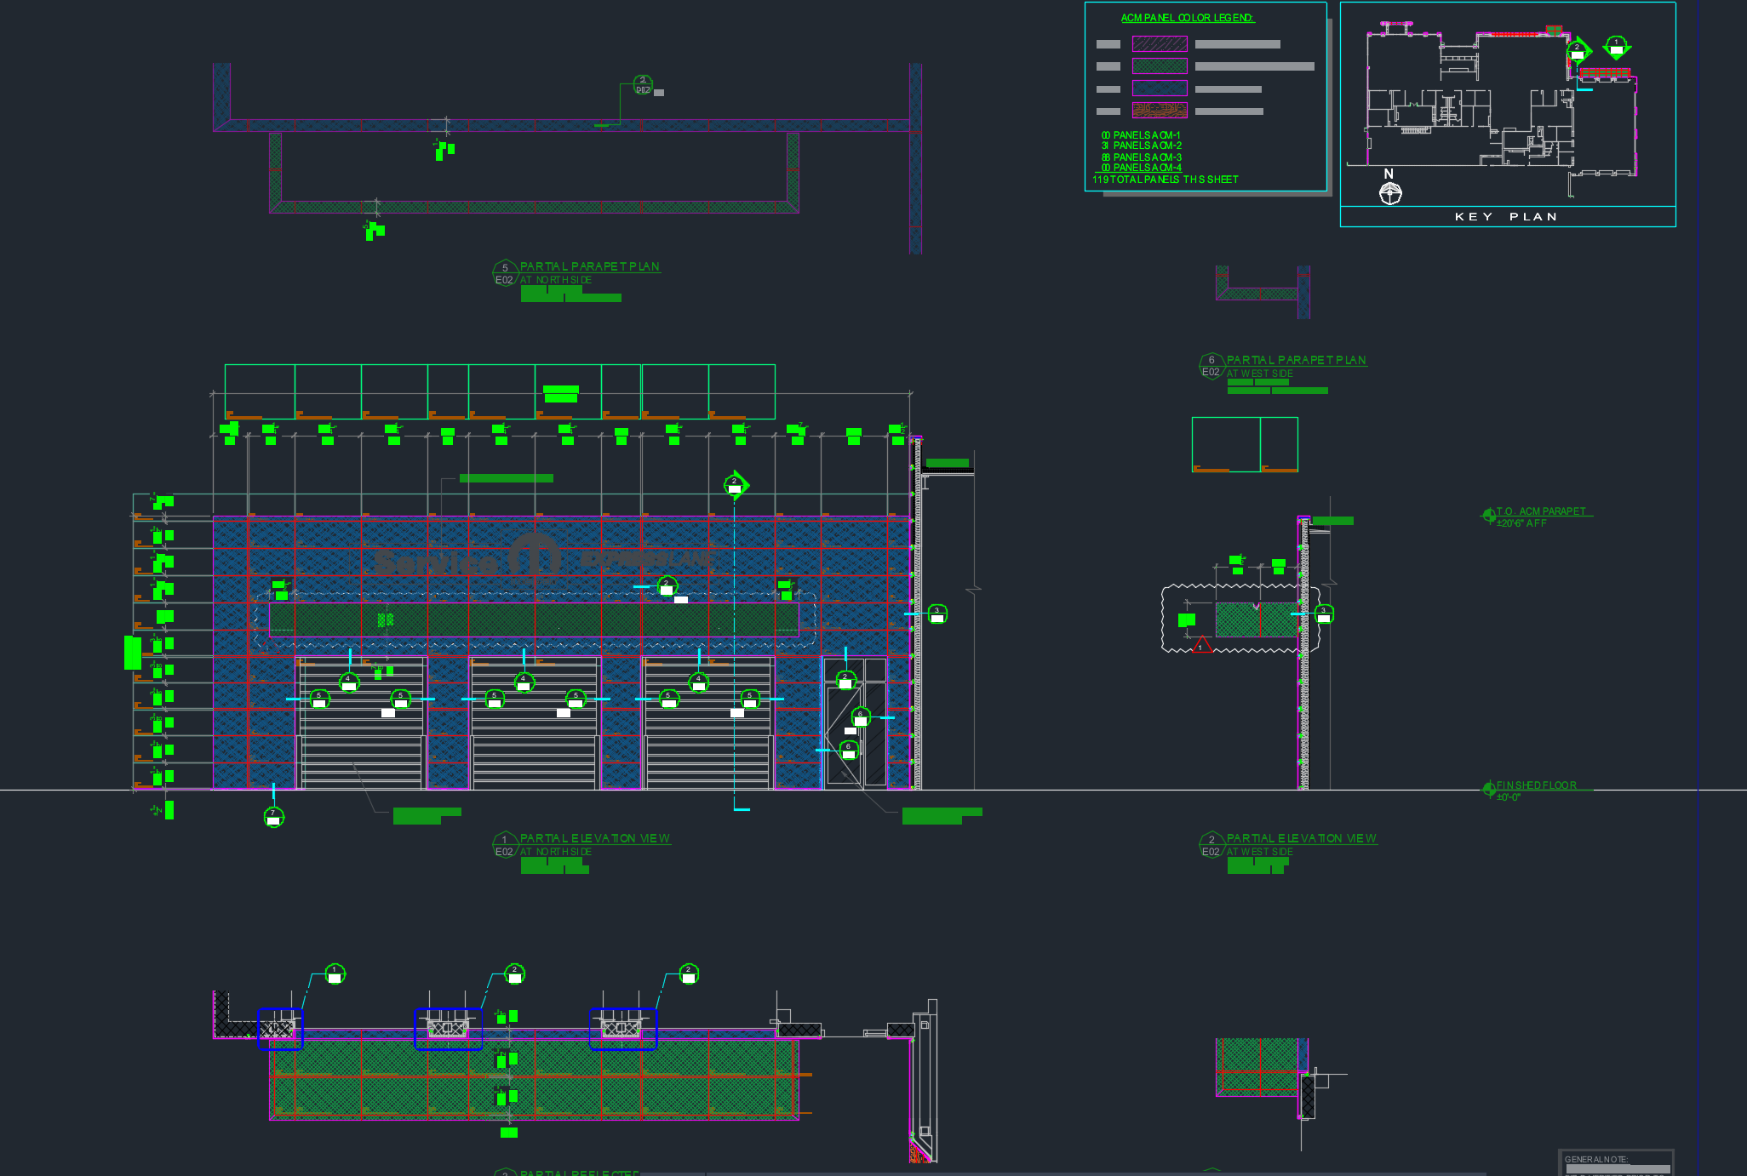1747x1176 pixels.
Task: Select elevation marker 2 in Key Plan
Action: 1577,51
